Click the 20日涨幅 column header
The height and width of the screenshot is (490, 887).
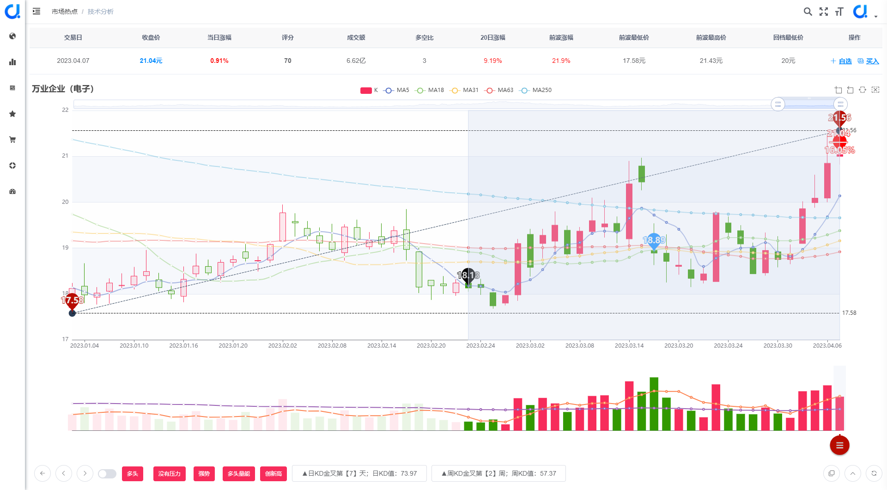[x=493, y=37]
